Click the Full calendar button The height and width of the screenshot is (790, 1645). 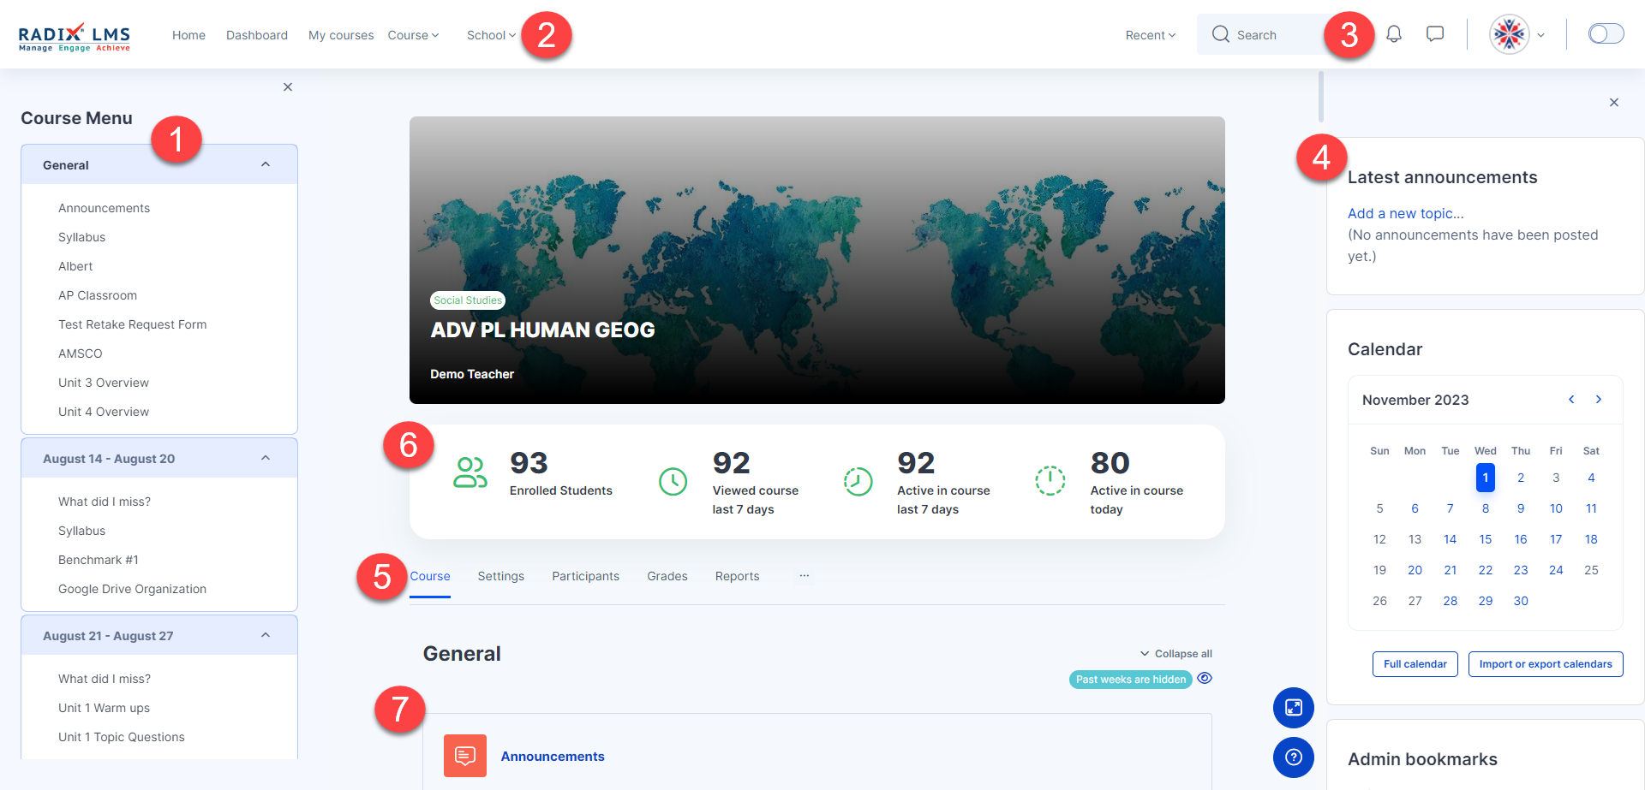point(1415,664)
